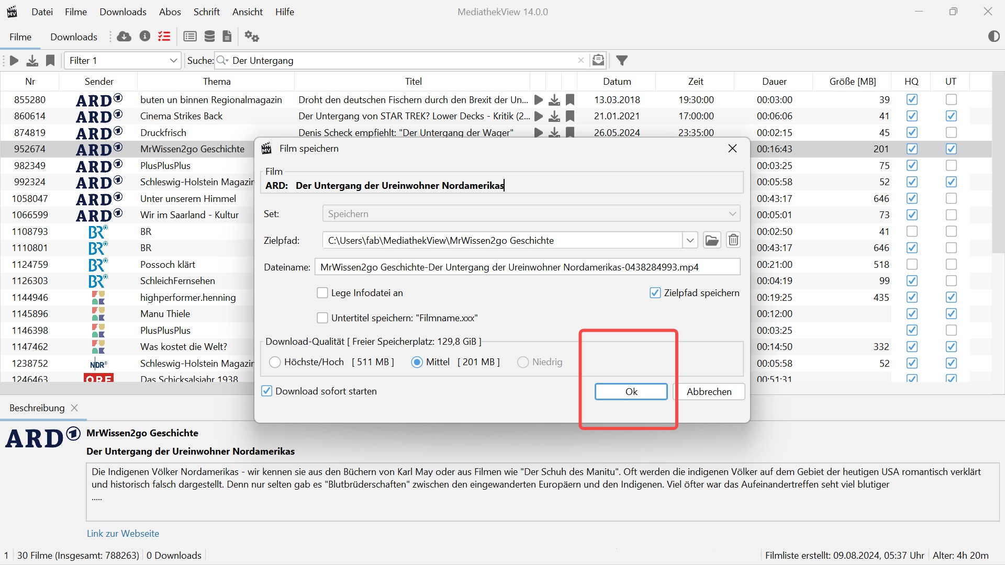Screen dimensions: 1005x565
Task: Click the download film icon above table
Action: tap(32, 61)
